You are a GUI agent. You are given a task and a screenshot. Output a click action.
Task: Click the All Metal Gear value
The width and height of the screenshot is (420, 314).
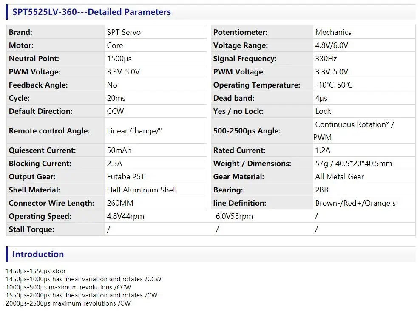click(x=339, y=177)
